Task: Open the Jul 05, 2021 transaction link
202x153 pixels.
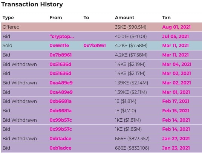Action: pos(175,37)
